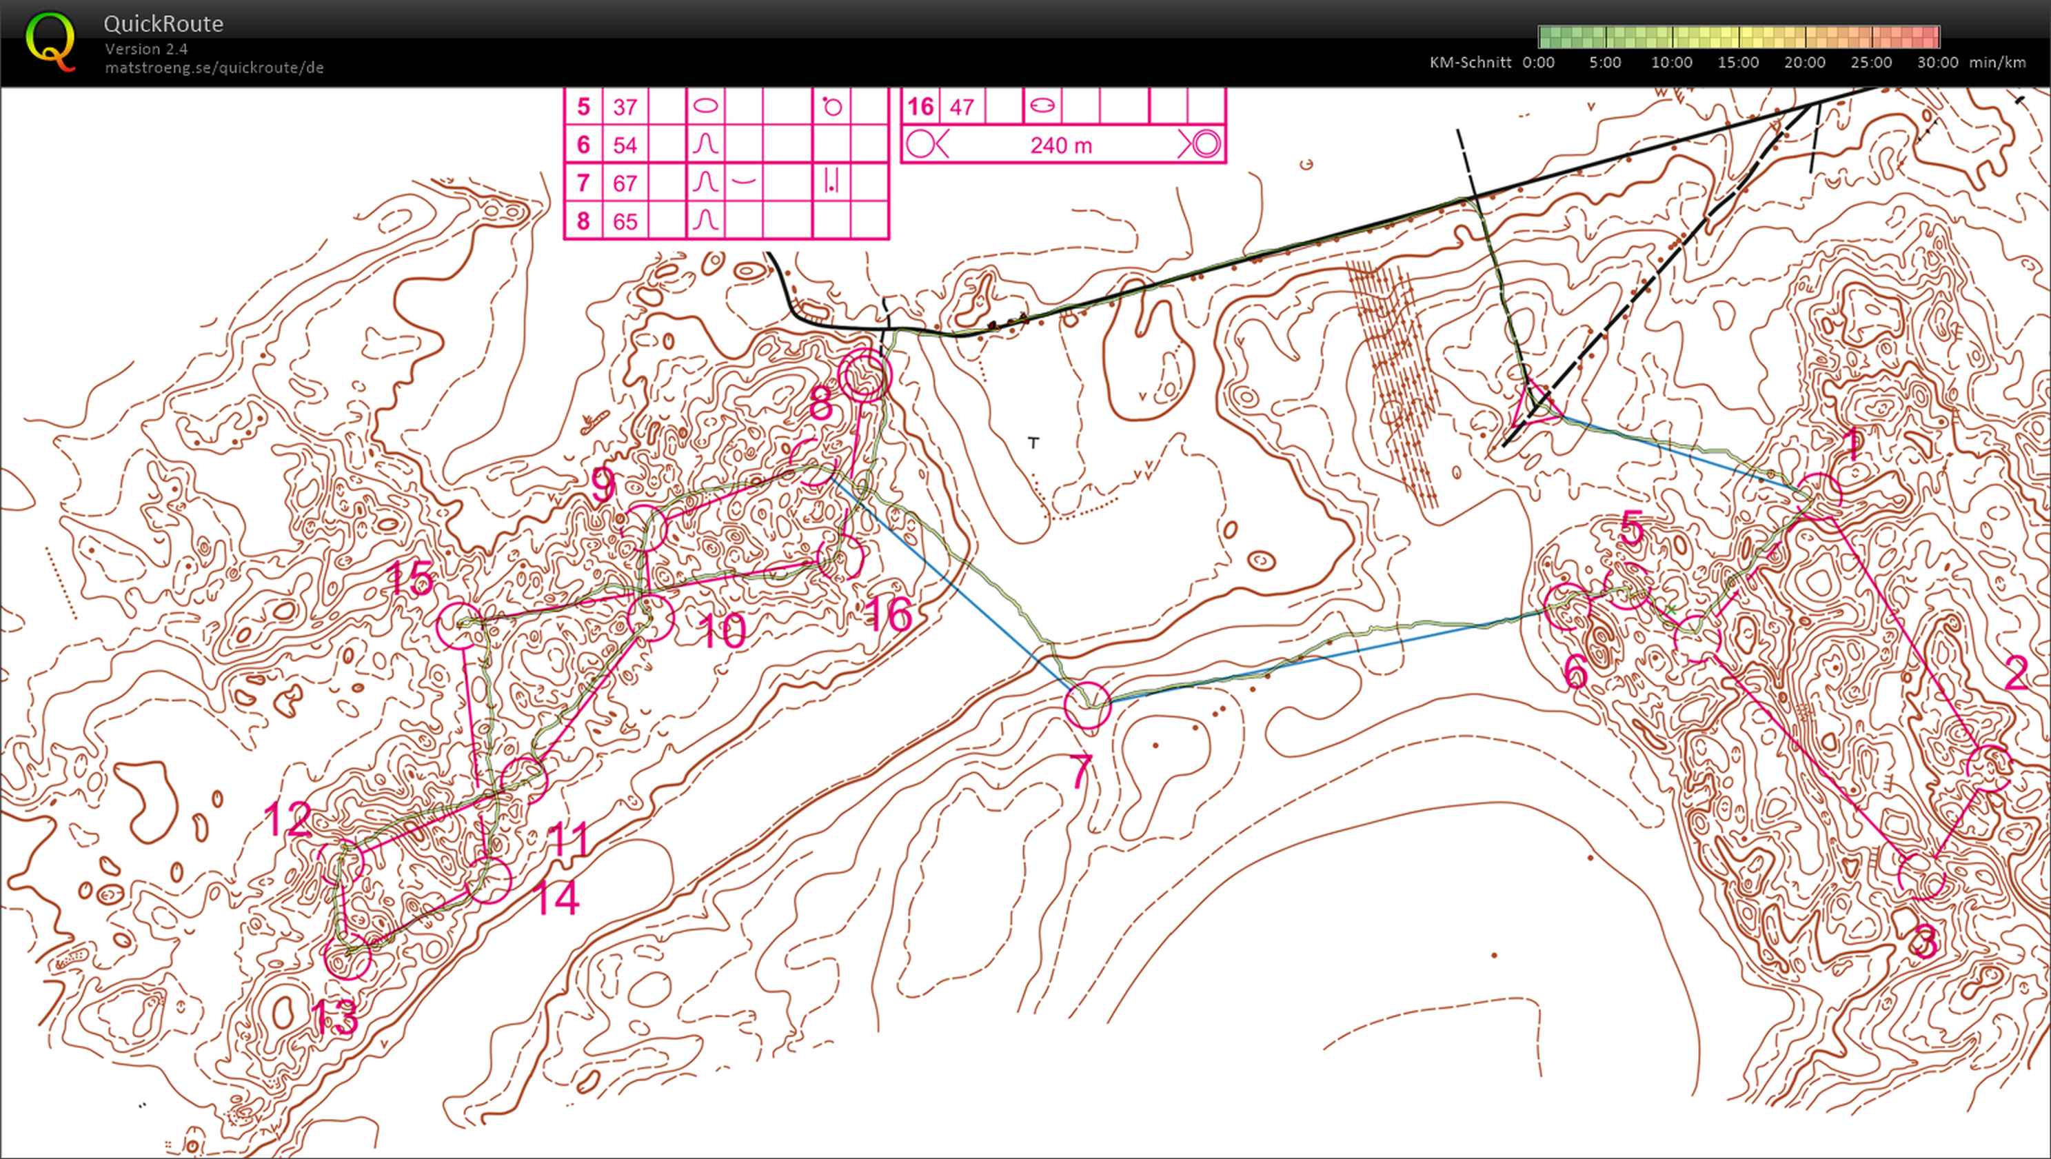Click control circle number 13
The image size is (2051, 1159).
(348, 955)
